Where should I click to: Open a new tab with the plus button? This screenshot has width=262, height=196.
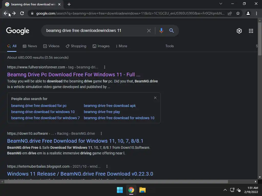point(69,4)
